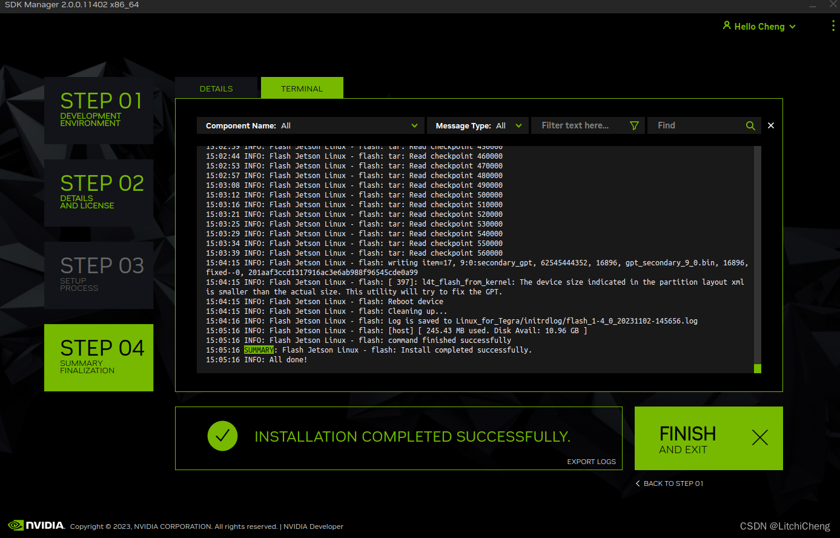Click the left chevron beside BACK TO STEP 01

click(x=637, y=483)
